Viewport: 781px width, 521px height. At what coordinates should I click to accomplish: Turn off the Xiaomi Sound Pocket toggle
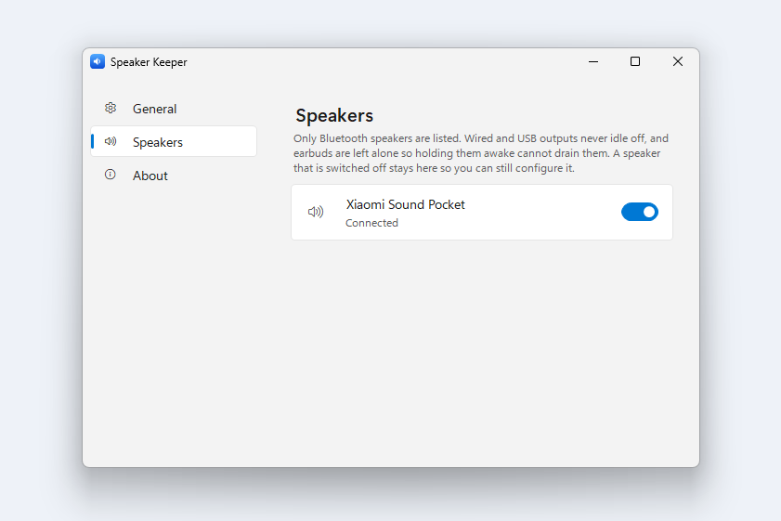coord(640,212)
